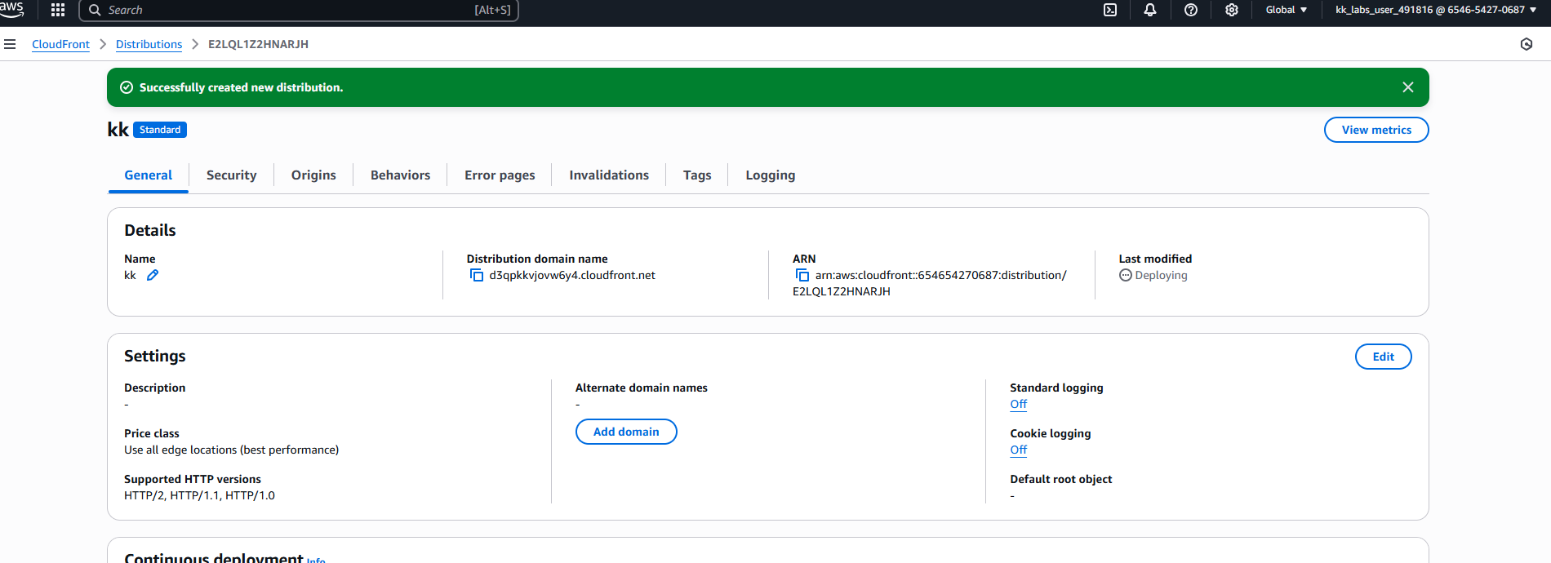Open the CloudFront breadcrumb link
The width and height of the screenshot is (1551, 563).
60,44
